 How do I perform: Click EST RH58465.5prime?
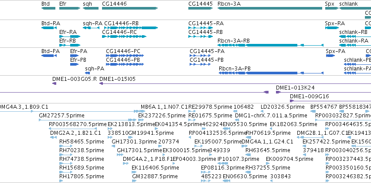point(66,146)
